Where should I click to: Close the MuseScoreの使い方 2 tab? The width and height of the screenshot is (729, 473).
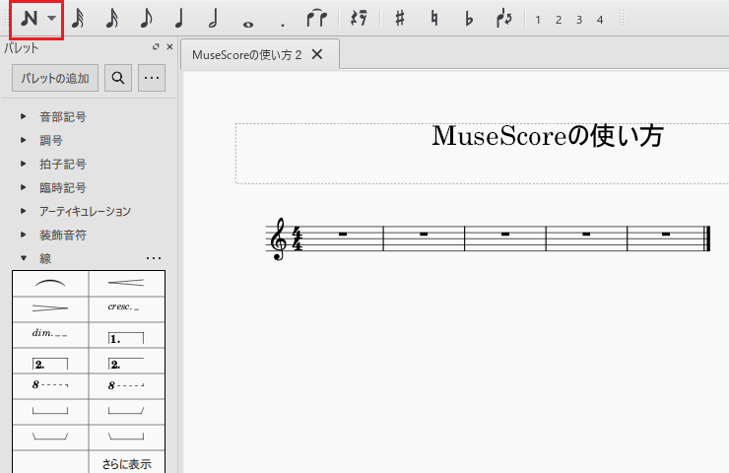click(x=317, y=54)
